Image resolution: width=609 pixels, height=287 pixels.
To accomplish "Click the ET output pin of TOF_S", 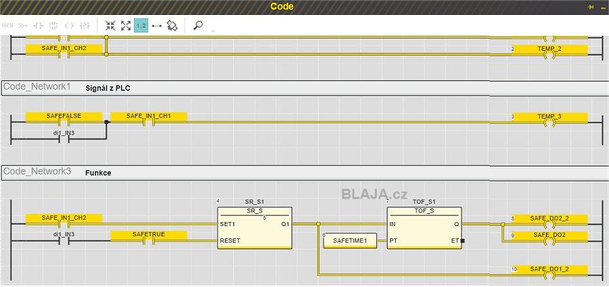I will click(455, 240).
